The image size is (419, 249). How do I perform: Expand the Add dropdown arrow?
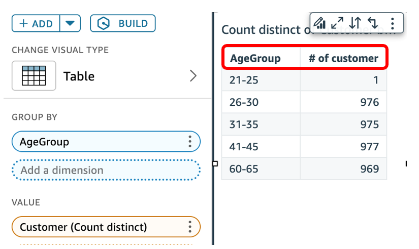70,23
